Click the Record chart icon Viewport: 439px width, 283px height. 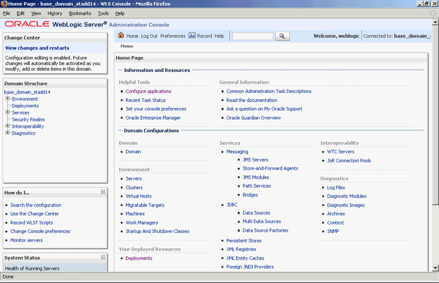pyautogui.click(x=192, y=35)
